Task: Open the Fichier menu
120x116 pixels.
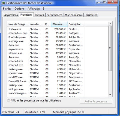Action: pos(7,9)
